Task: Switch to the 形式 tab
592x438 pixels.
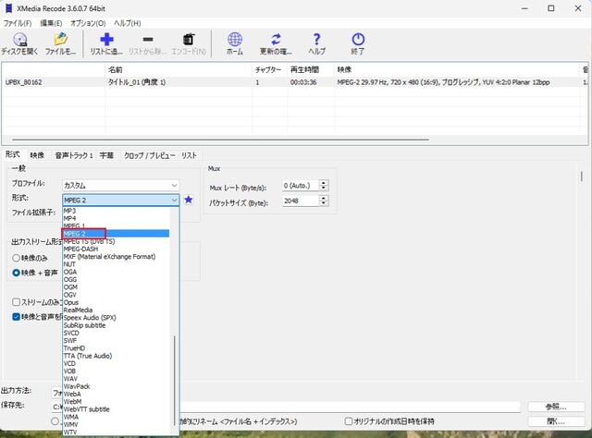Action: pos(12,154)
